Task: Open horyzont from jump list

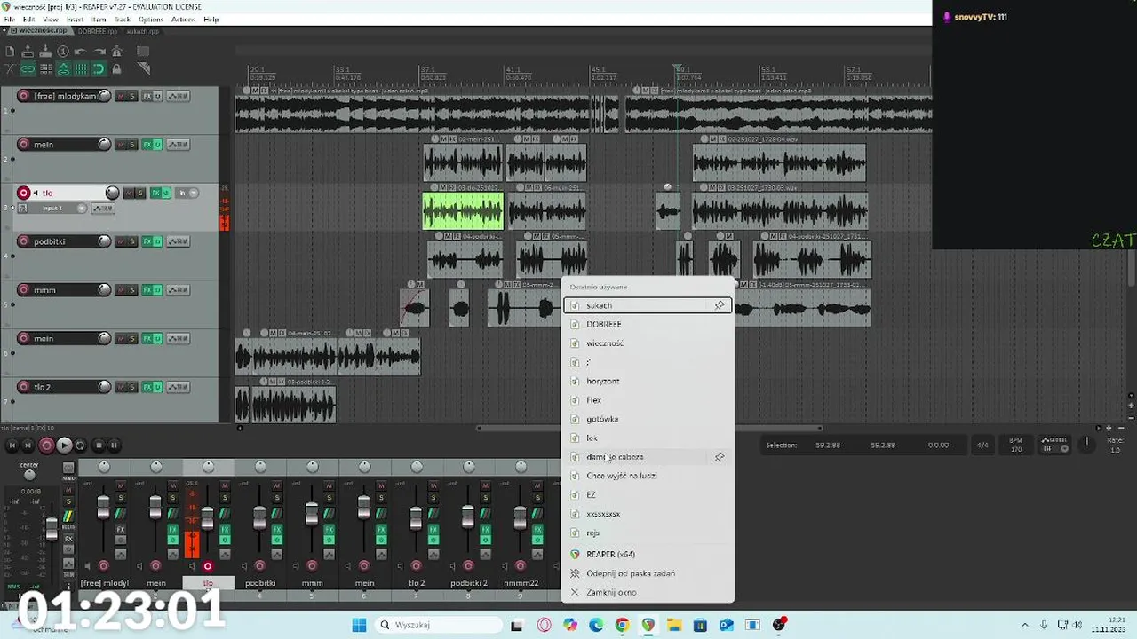Action: 647,381
